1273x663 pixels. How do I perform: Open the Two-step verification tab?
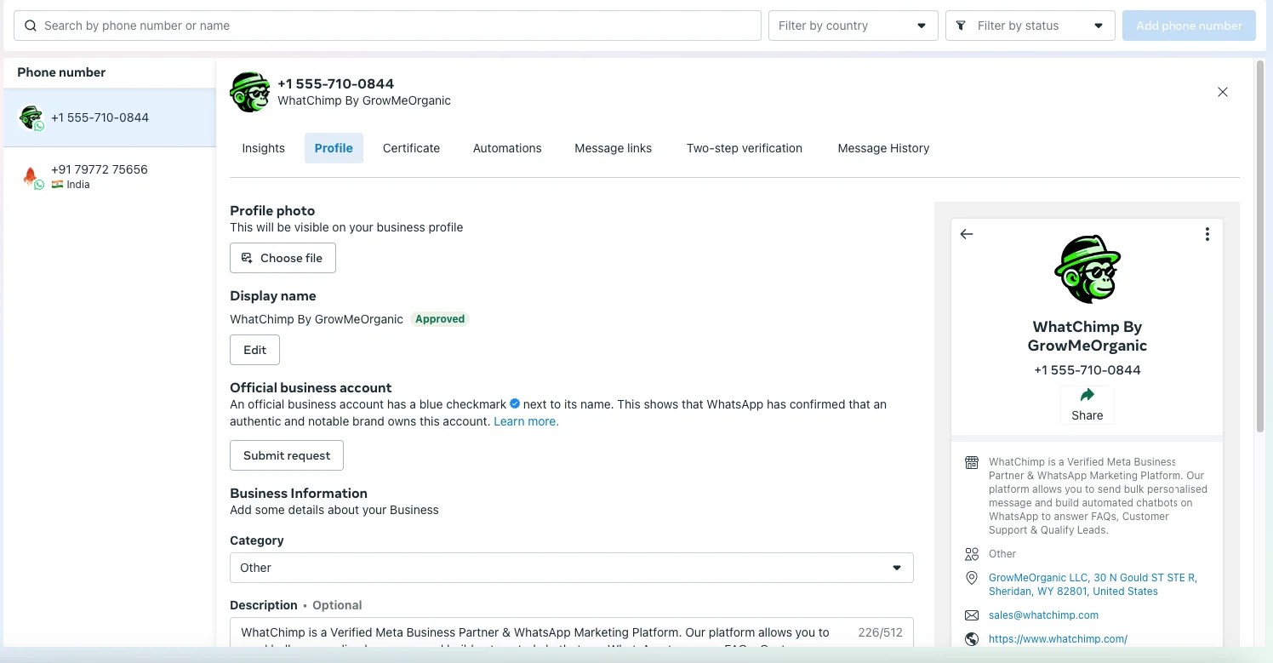tap(745, 148)
